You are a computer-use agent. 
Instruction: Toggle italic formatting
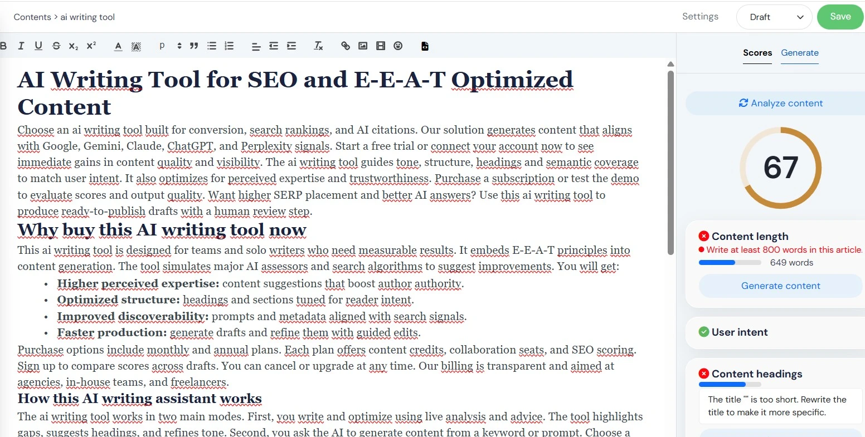point(21,46)
